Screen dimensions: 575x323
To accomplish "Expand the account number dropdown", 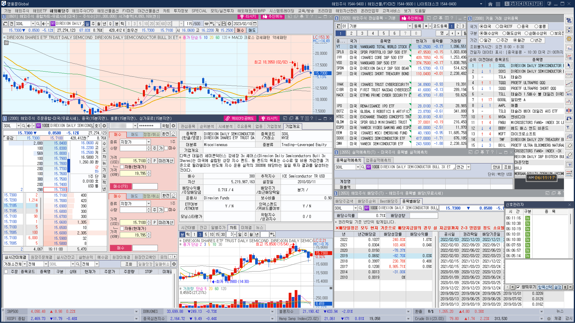I will point(135,126).
